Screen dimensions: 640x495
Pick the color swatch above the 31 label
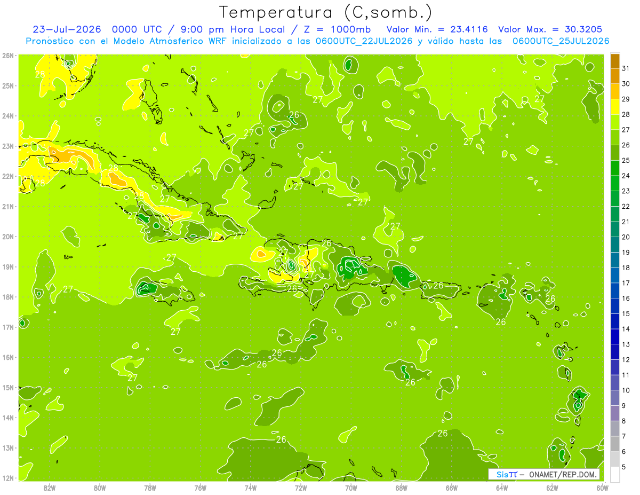(615, 61)
